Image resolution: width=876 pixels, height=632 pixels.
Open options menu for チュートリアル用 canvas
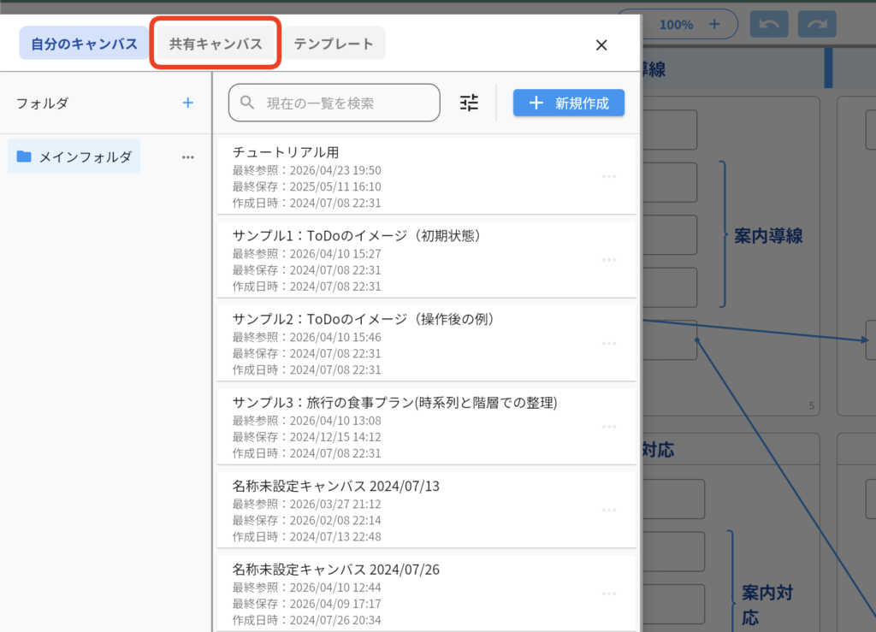pos(609,176)
